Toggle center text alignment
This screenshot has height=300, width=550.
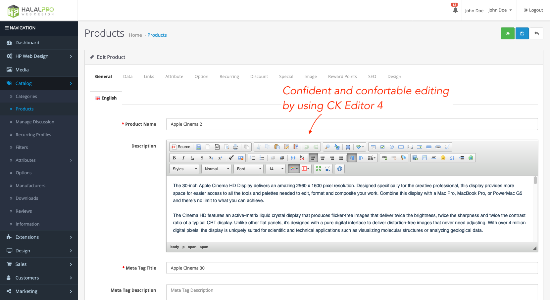pyautogui.click(x=323, y=158)
